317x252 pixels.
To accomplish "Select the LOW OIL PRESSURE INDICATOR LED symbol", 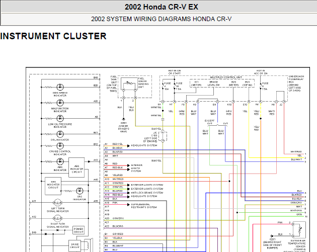I will 60,118.
